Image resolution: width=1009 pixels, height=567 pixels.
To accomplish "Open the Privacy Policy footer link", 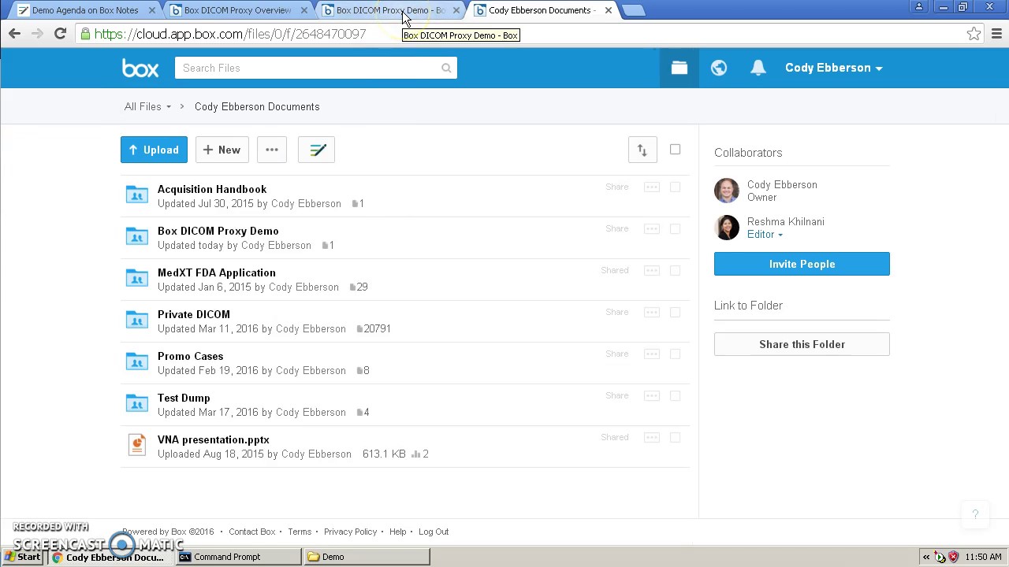I will tap(350, 532).
